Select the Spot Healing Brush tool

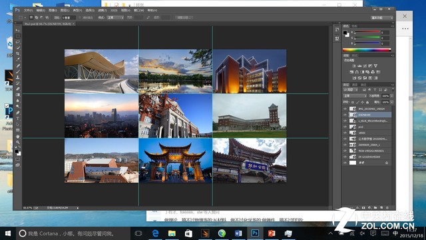(18, 65)
